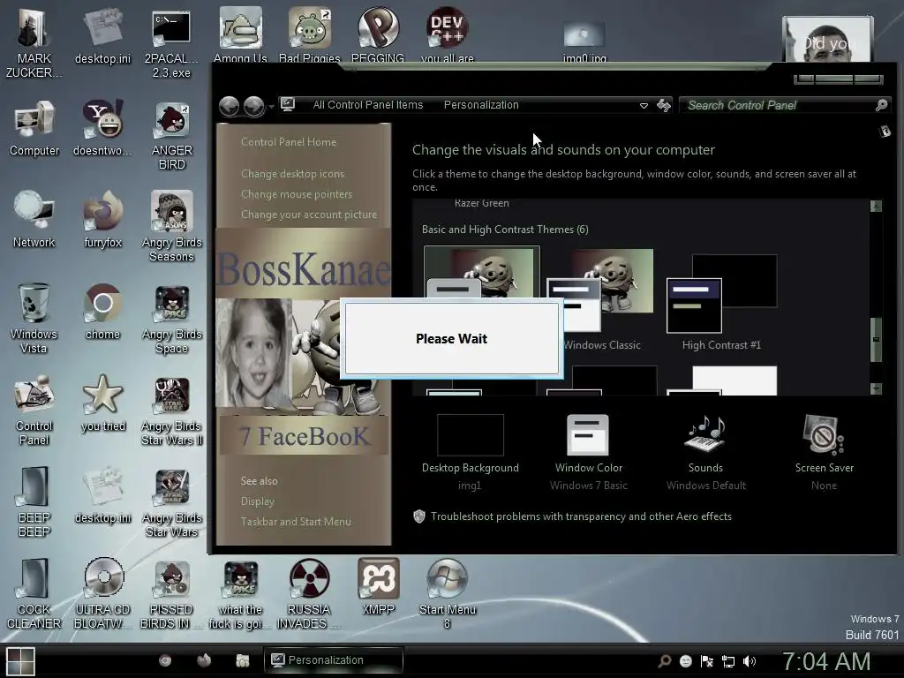Select the Personalization breadcrumb segment
This screenshot has height=678, width=904.
point(481,105)
